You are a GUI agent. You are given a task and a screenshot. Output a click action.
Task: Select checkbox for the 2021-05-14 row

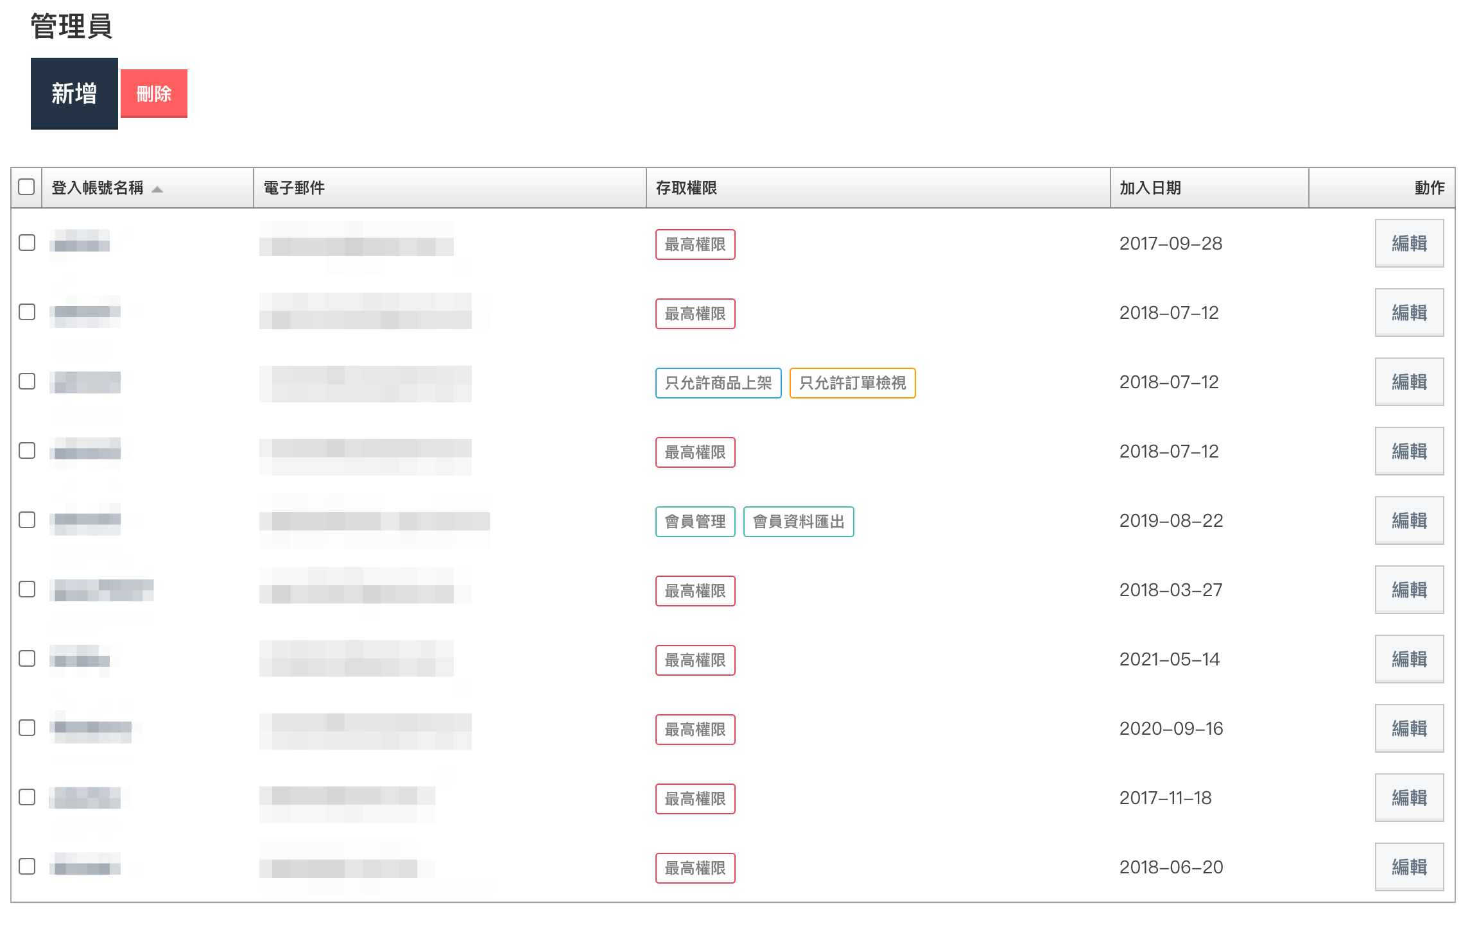27,658
